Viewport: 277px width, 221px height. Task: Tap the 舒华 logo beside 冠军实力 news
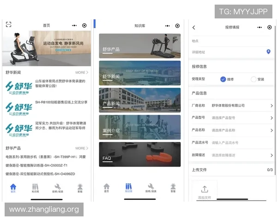coord(19,130)
